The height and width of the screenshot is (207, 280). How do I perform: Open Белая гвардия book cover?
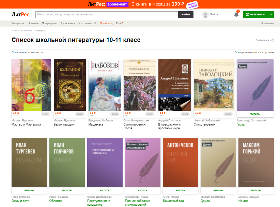pos(69,85)
